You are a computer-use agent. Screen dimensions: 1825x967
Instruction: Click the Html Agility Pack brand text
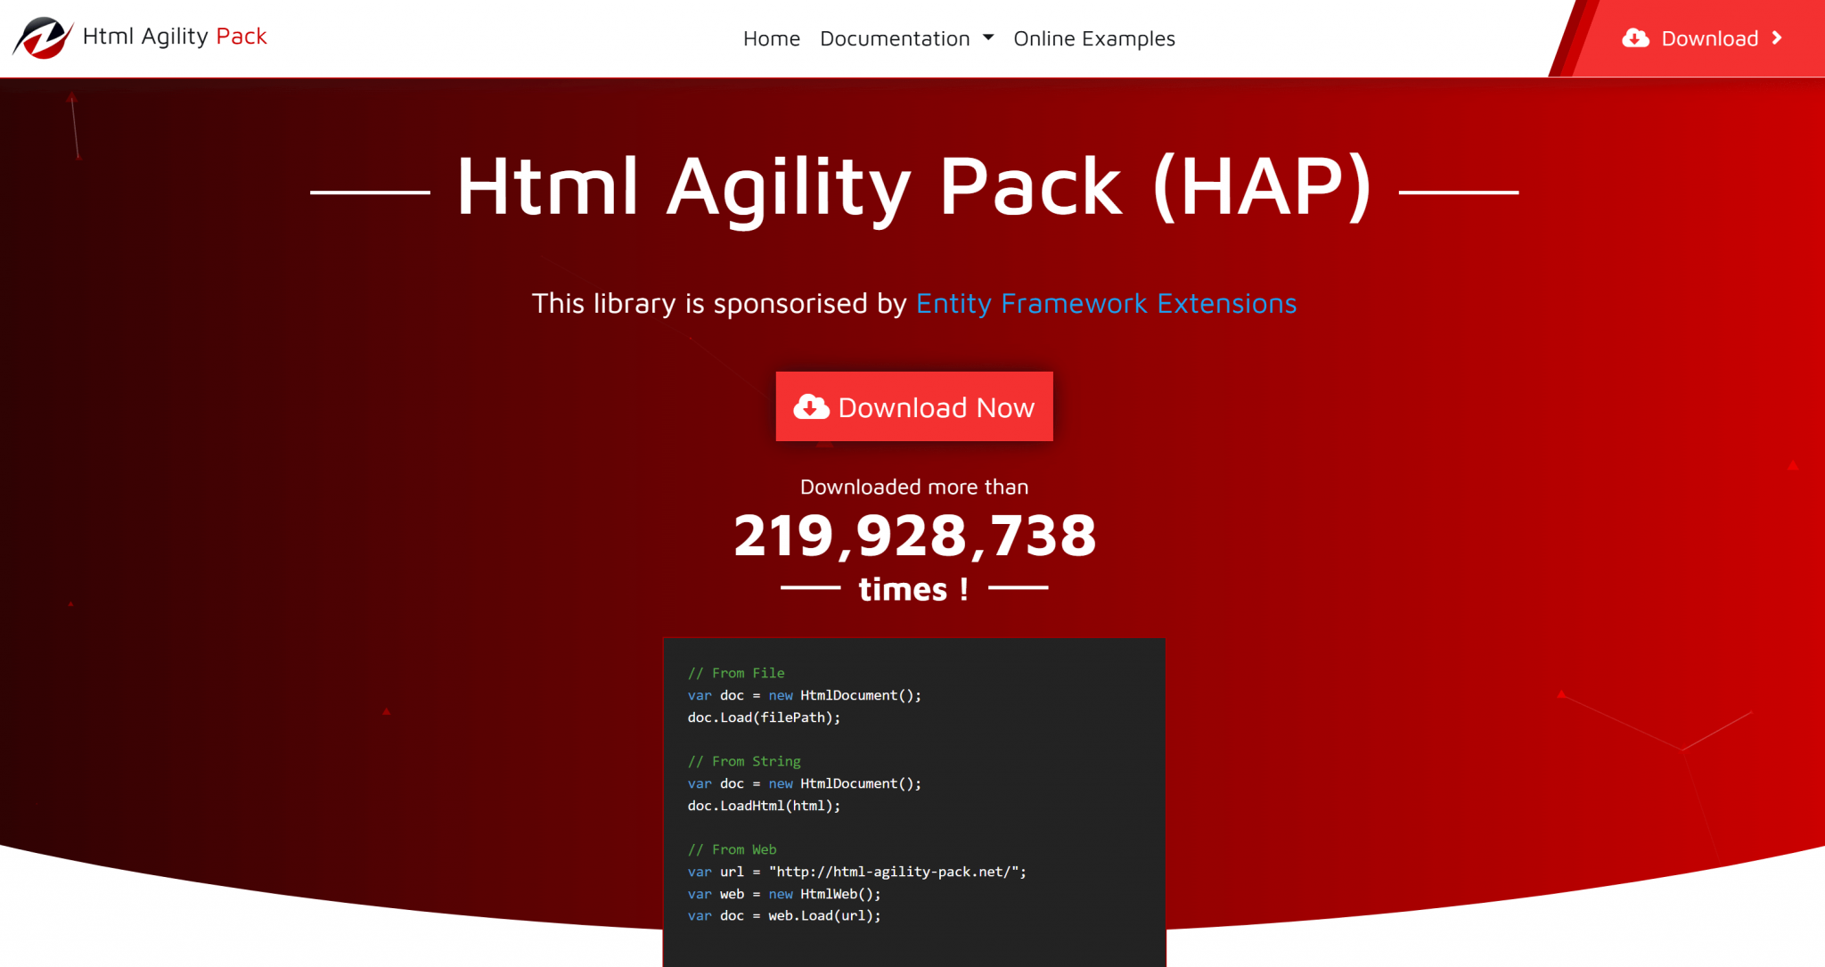tap(172, 37)
